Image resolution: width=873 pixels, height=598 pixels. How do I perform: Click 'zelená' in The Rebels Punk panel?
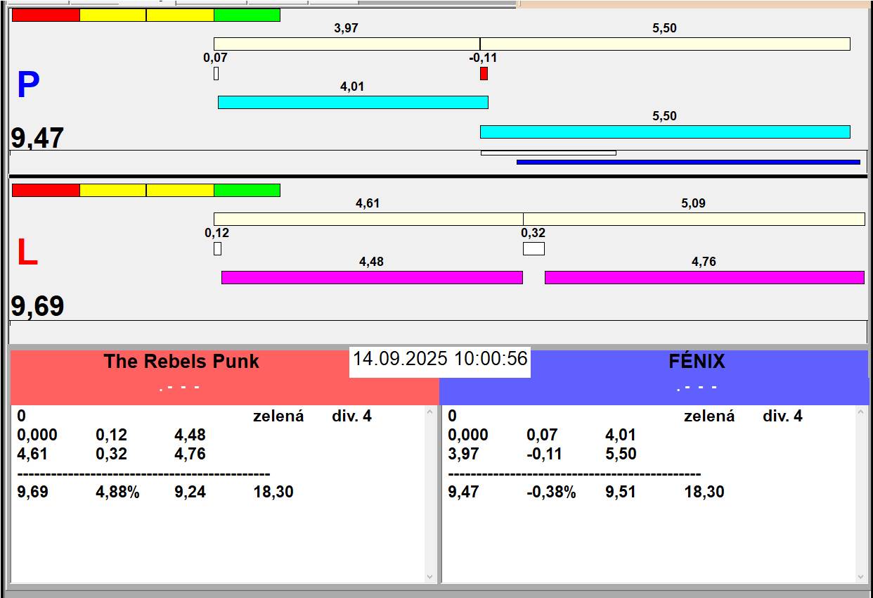(278, 416)
